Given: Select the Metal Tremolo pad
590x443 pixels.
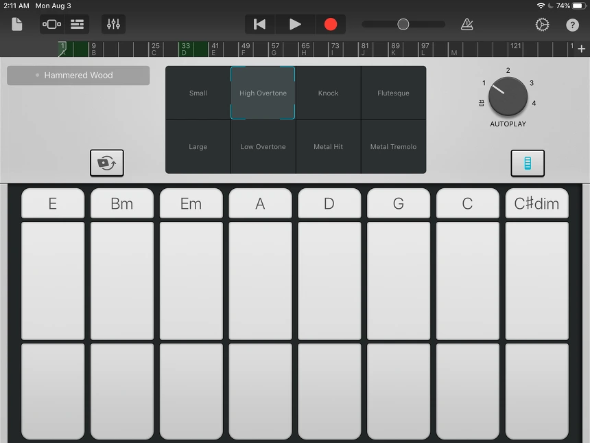Looking at the screenshot, I should pyautogui.click(x=393, y=147).
